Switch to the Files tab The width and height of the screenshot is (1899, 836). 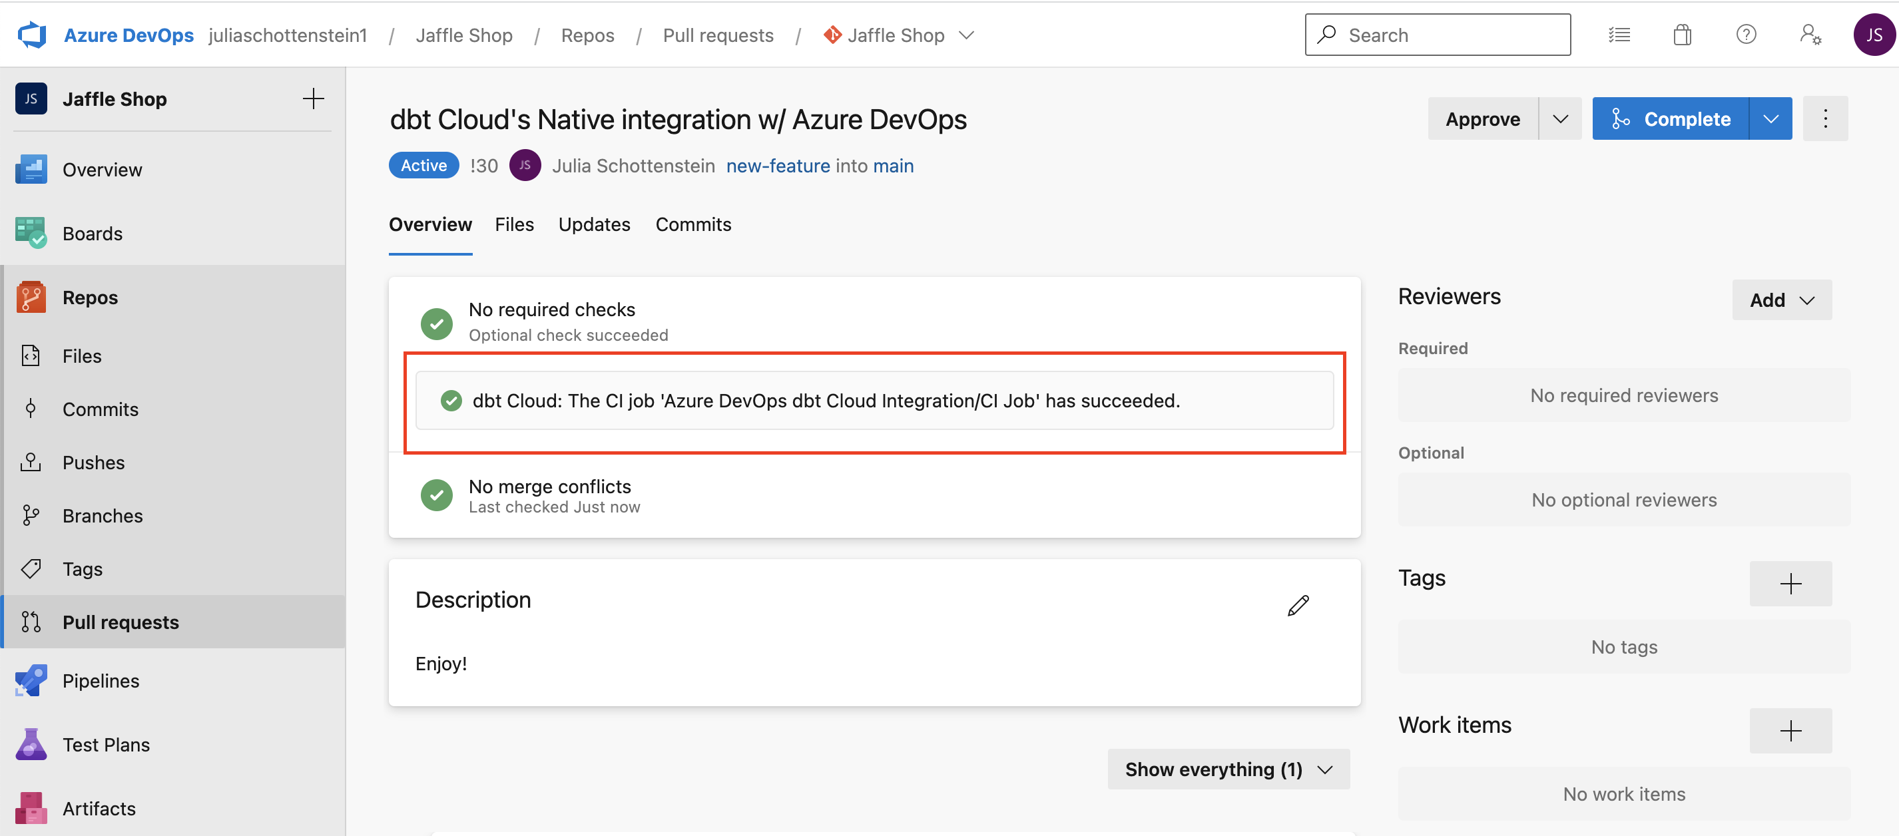click(x=515, y=225)
